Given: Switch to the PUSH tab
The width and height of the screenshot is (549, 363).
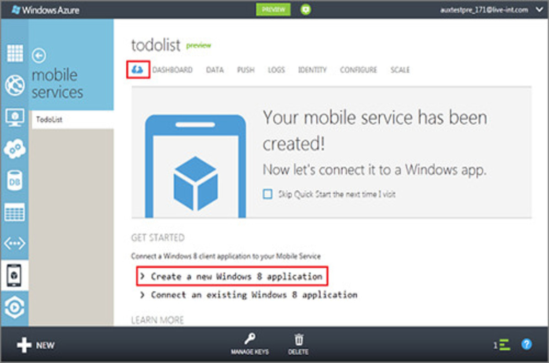Looking at the screenshot, I should [x=246, y=70].
